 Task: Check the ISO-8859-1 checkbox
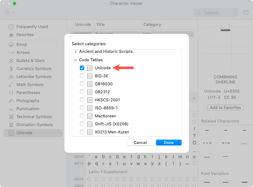[x=82, y=108]
